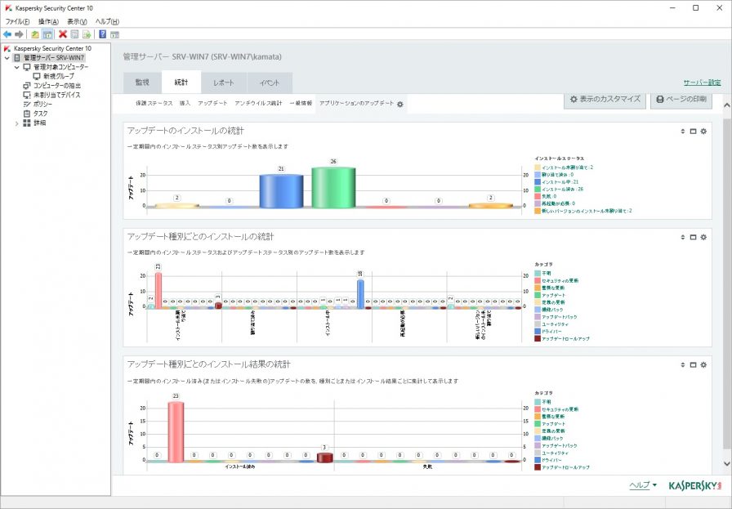Maximize the インストール結果の統計 panel
The height and width of the screenshot is (509, 732).
pyautogui.click(x=694, y=364)
